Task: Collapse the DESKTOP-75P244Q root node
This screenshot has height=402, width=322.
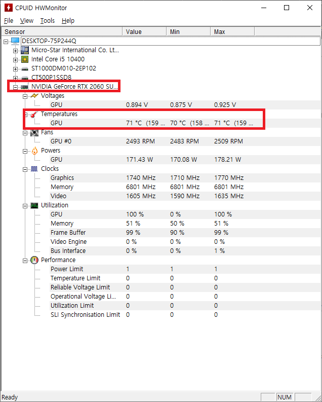Action: click(6, 42)
